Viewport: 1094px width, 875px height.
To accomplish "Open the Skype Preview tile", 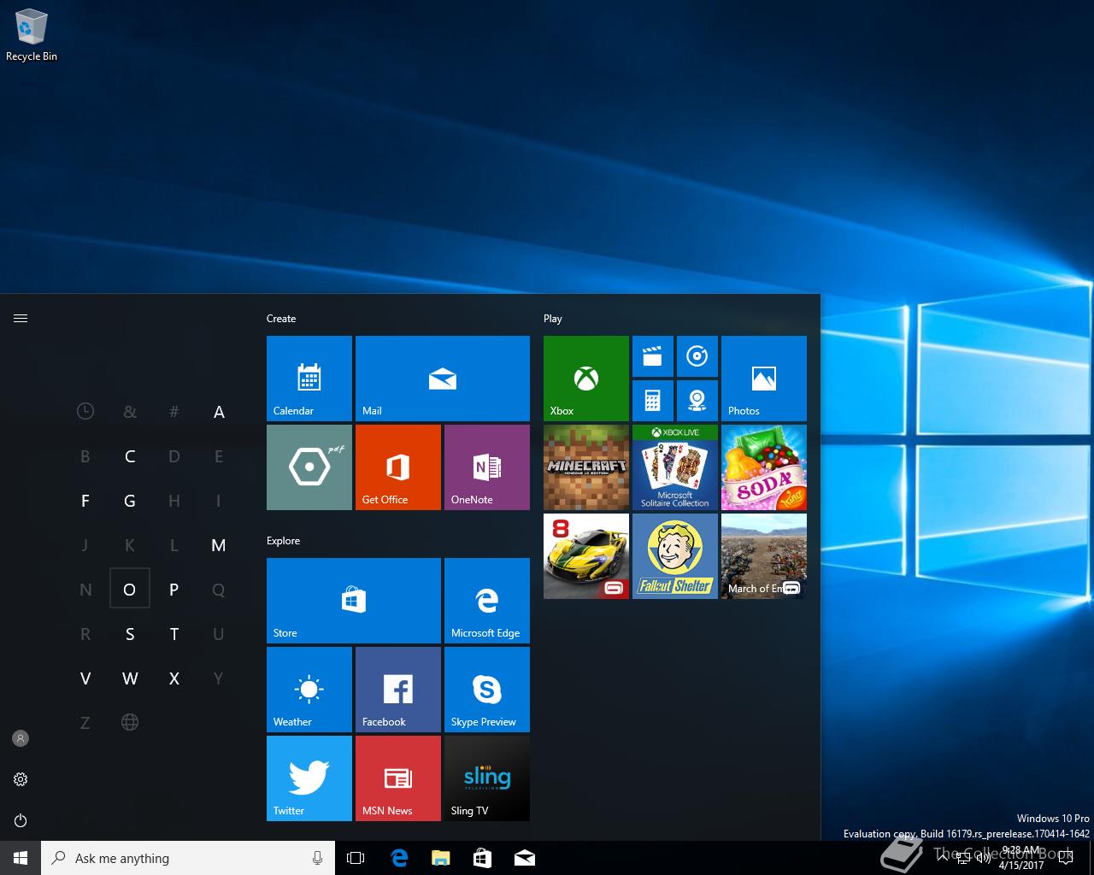I will [487, 690].
